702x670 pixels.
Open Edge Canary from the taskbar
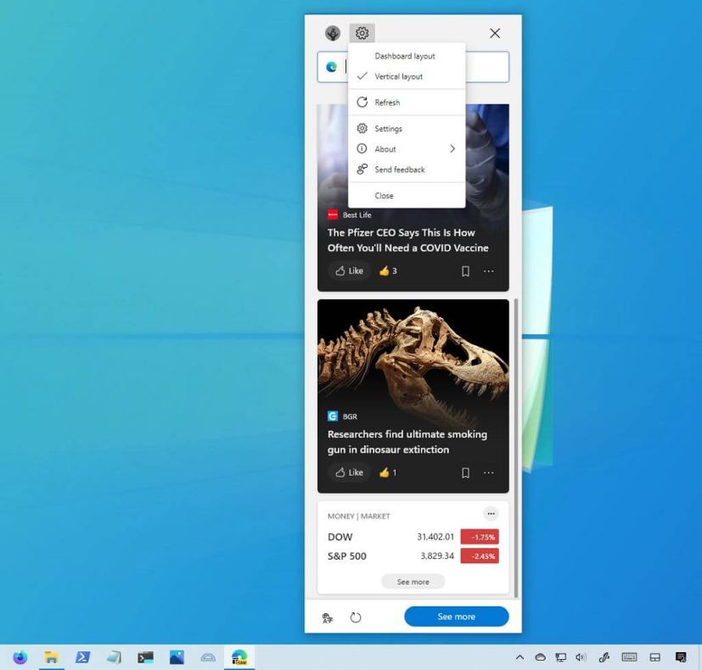click(239, 657)
